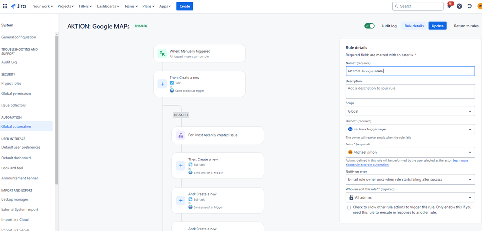The width and height of the screenshot is (482, 231).
Task: Click the BRANCH label
Action: coord(181,115)
